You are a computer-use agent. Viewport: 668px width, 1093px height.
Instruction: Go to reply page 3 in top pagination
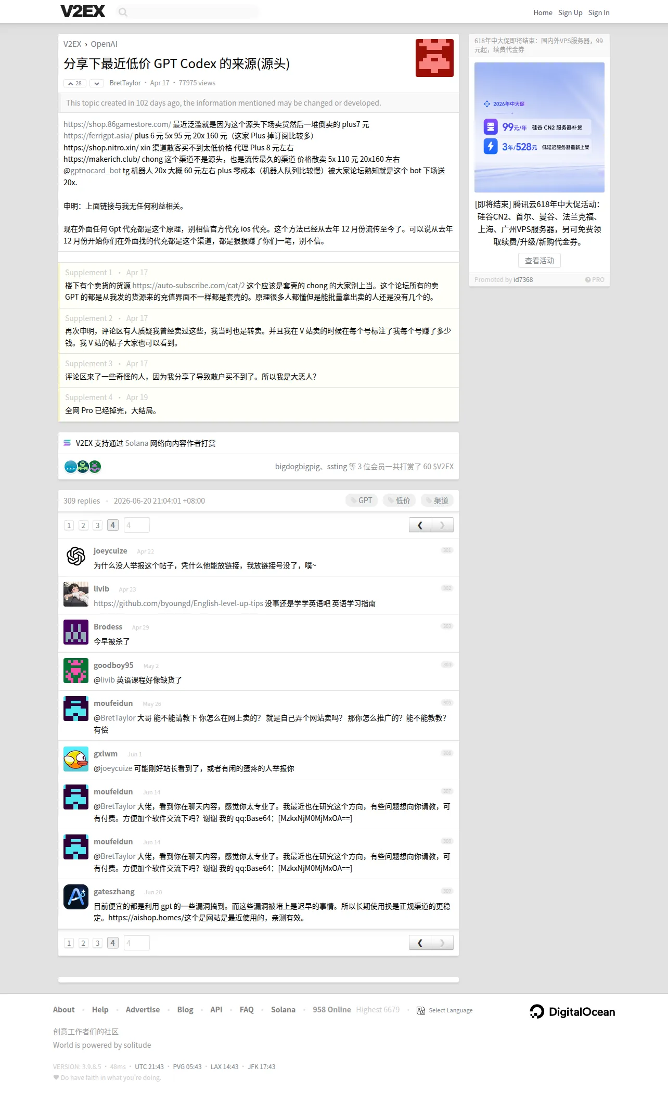(x=97, y=525)
